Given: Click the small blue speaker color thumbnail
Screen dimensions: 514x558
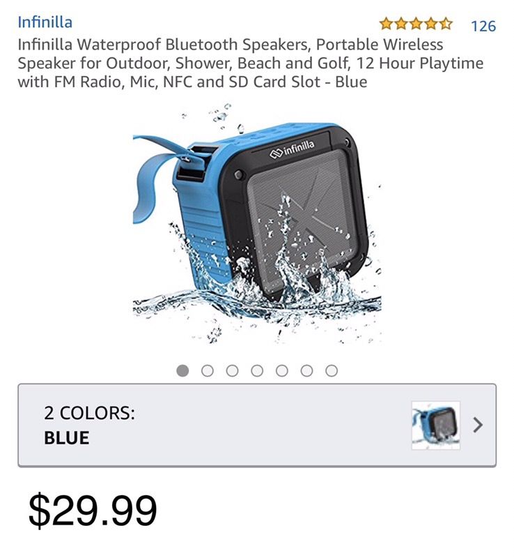Looking at the screenshot, I should (x=436, y=425).
